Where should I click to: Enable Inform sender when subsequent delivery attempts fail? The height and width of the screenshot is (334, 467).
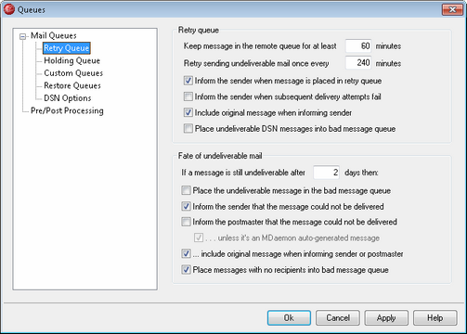point(188,96)
